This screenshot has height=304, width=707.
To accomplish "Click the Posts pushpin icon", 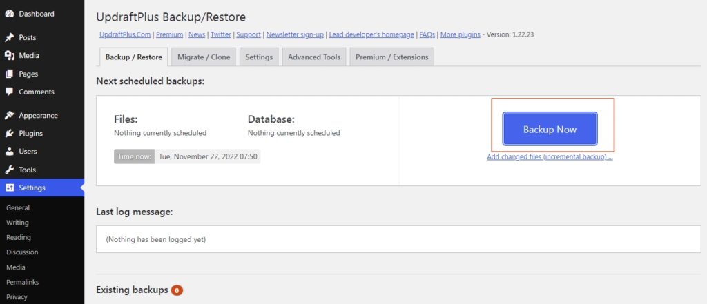I will click(x=10, y=37).
